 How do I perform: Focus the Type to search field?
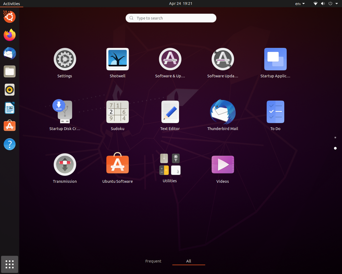(x=171, y=18)
